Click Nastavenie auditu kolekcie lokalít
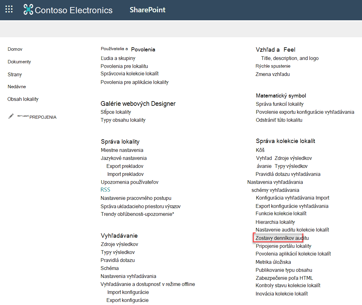This screenshot has height=305, width=362. pos(292,230)
